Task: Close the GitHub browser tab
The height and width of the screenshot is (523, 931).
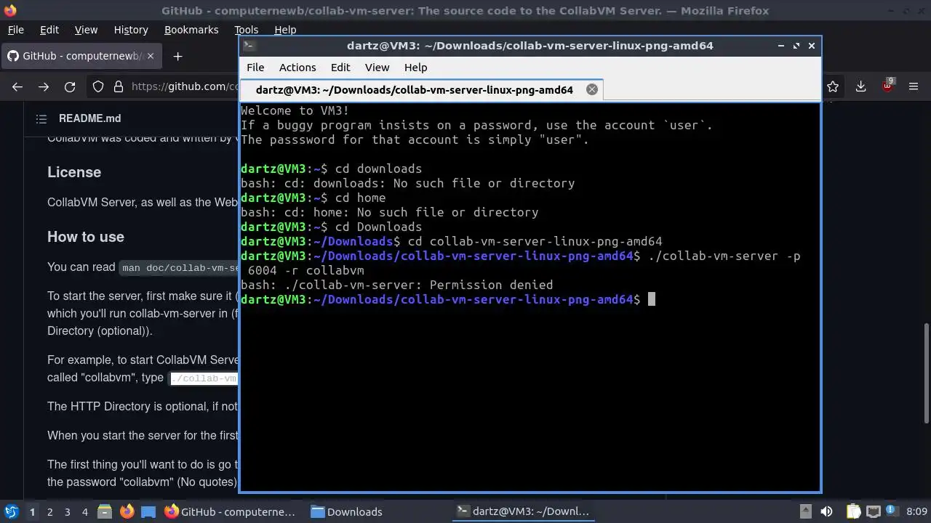Action: [x=151, y=56]
